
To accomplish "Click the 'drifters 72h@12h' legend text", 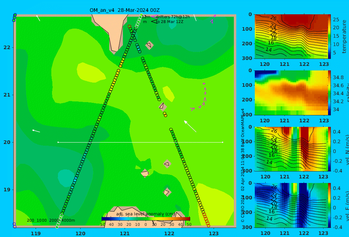I will click(173, 17).
